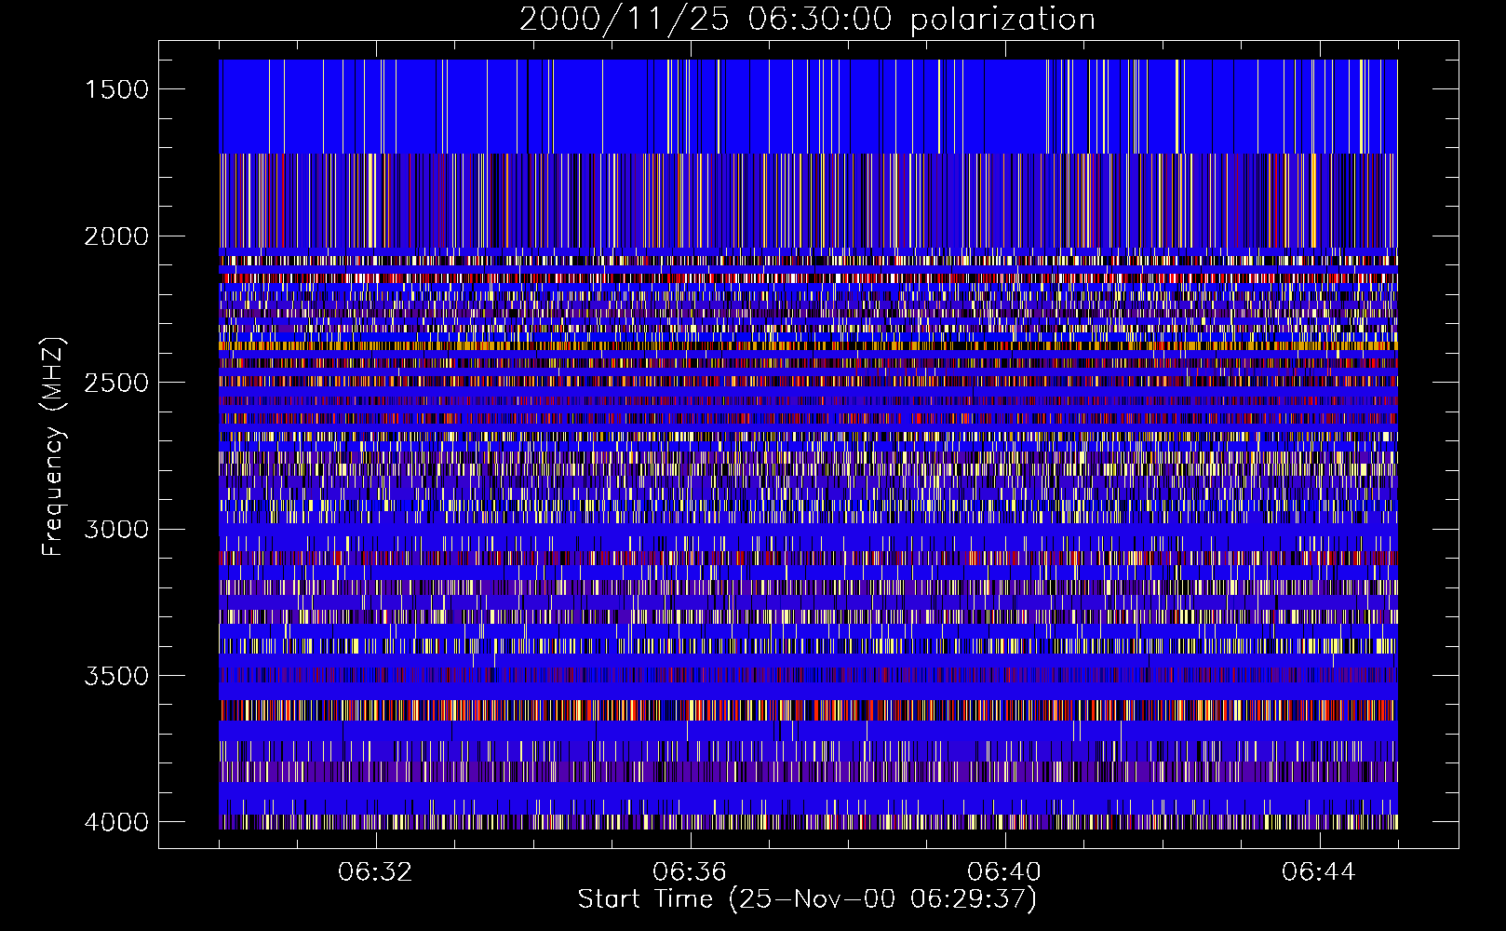Select the 2500 frequency axis label
Image resolution: width=1506 pixels, height=931 pixels.
(116, 383)
